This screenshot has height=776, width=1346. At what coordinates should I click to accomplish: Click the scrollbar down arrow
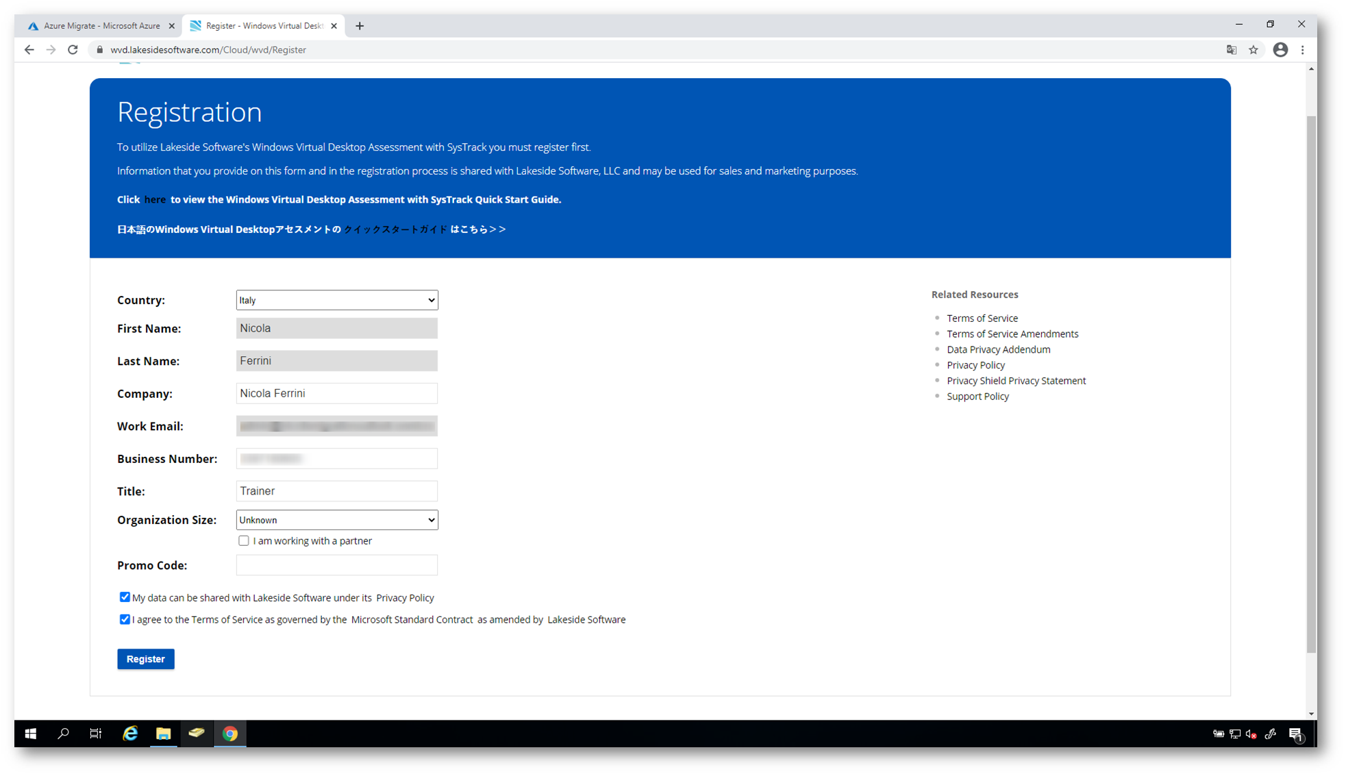point(1311,714)
